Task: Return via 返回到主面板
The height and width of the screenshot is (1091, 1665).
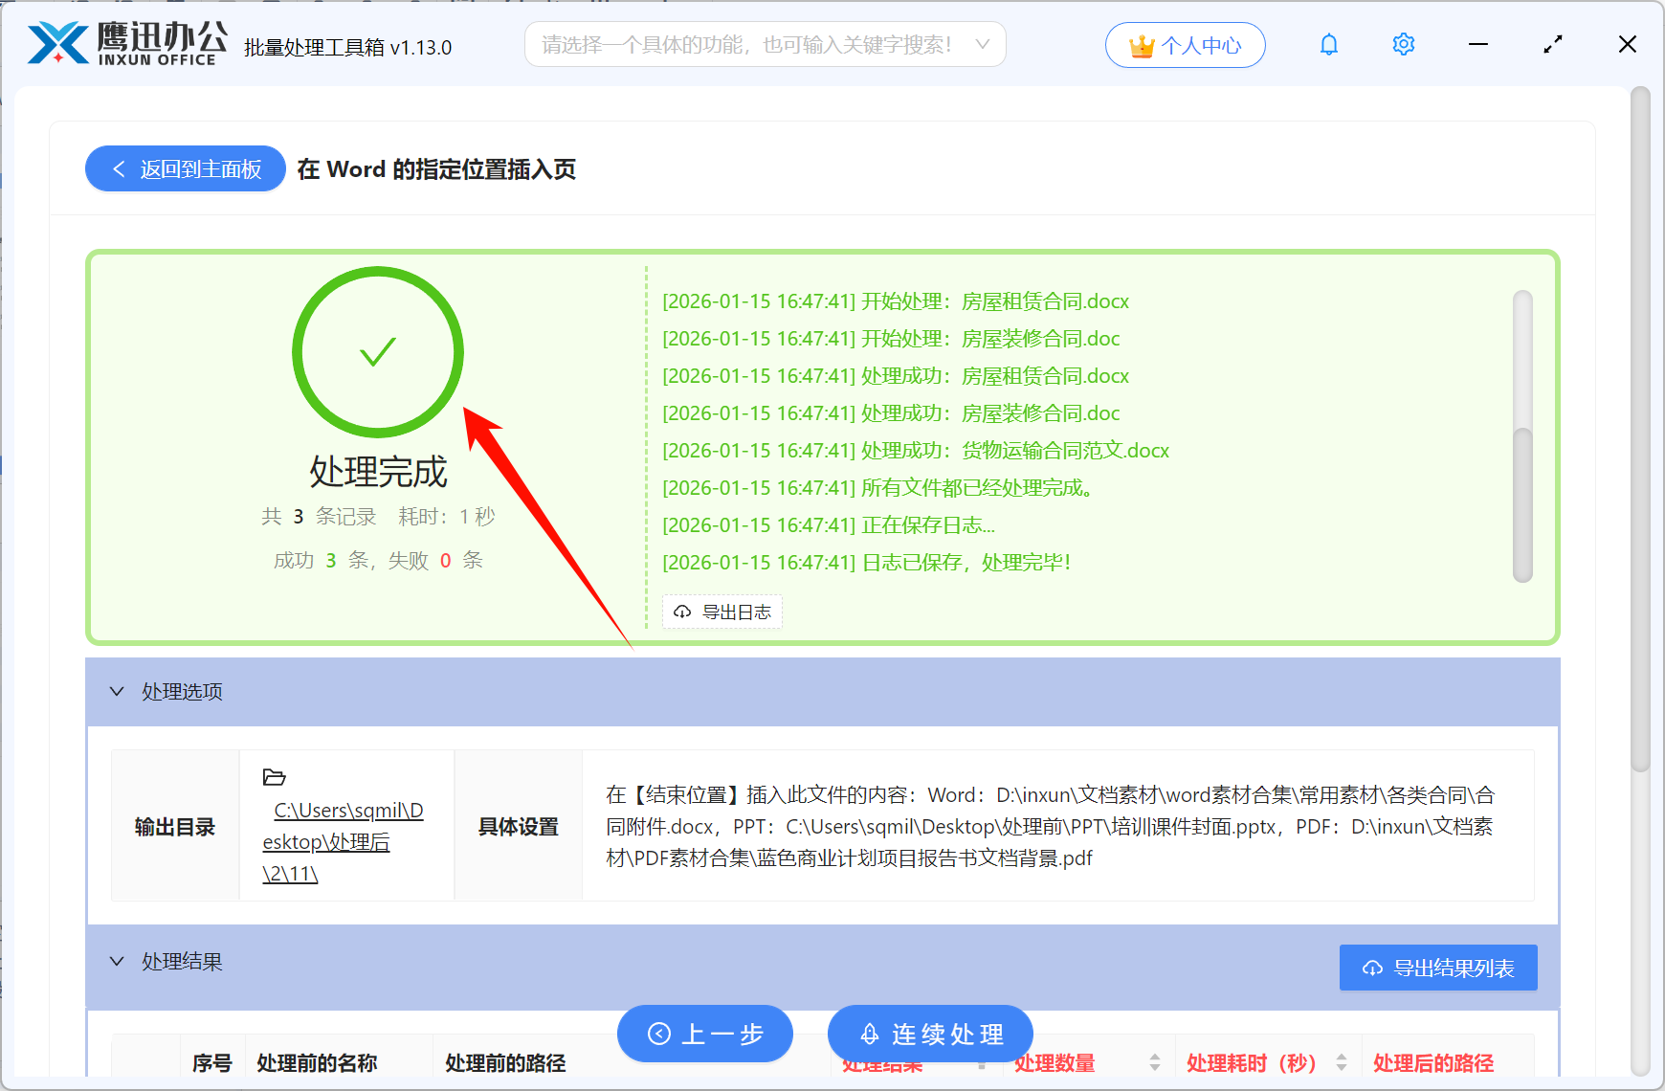Action: [185, 168]
